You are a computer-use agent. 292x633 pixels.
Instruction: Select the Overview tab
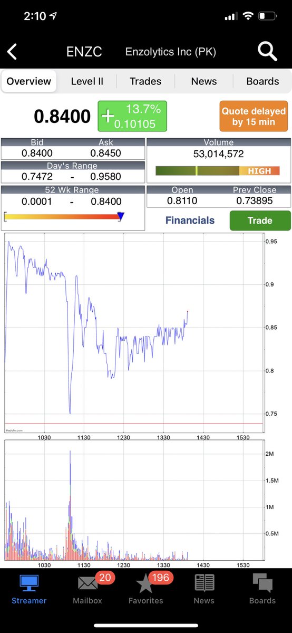pyautogui.click(x=29, y=81)
